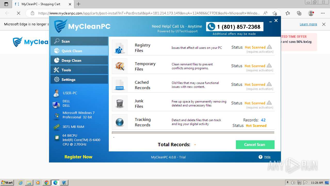Viewport: 330px width, 186px height.
Task: Click the phone number 1 (801) 857-2368
Action: tap(239, 27)
